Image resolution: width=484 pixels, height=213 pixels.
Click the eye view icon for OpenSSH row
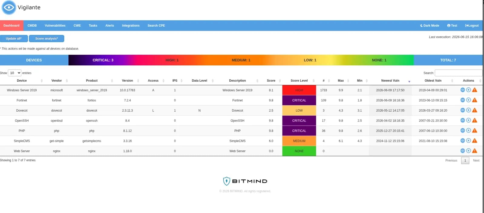[x=463, y=120]
